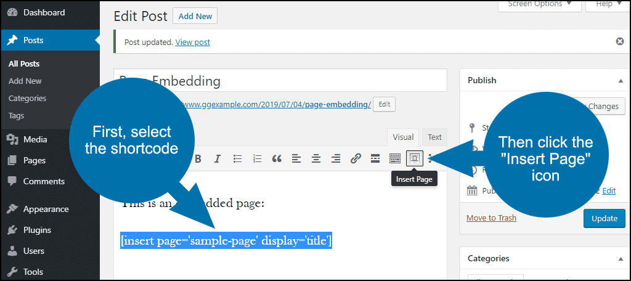The width and height of the screenshot is (631, 281).
Task: Click the Plugins plug icon
Action: (12, 230)
